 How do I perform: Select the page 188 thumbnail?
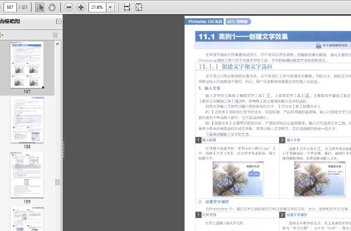pos(27,120)
